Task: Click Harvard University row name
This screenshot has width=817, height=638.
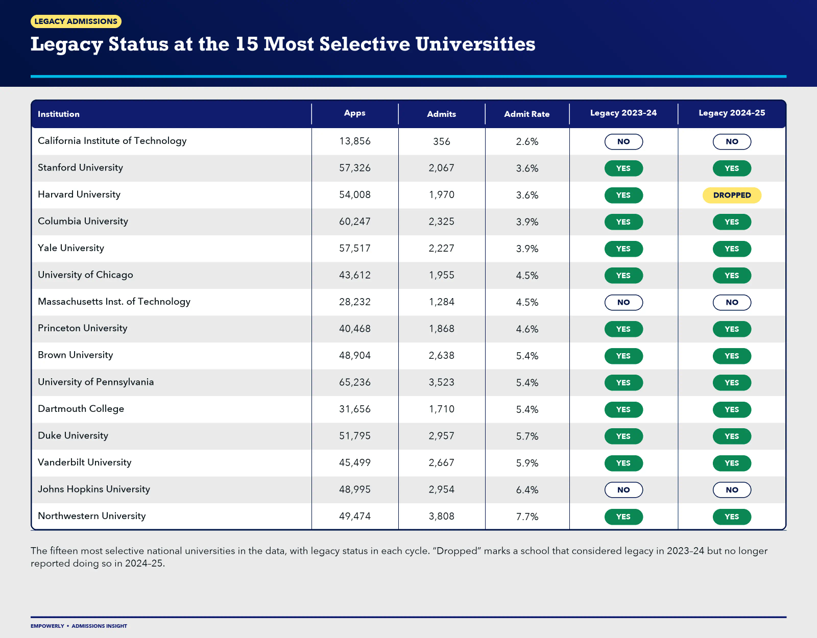Action: click(x=79, y=194)
